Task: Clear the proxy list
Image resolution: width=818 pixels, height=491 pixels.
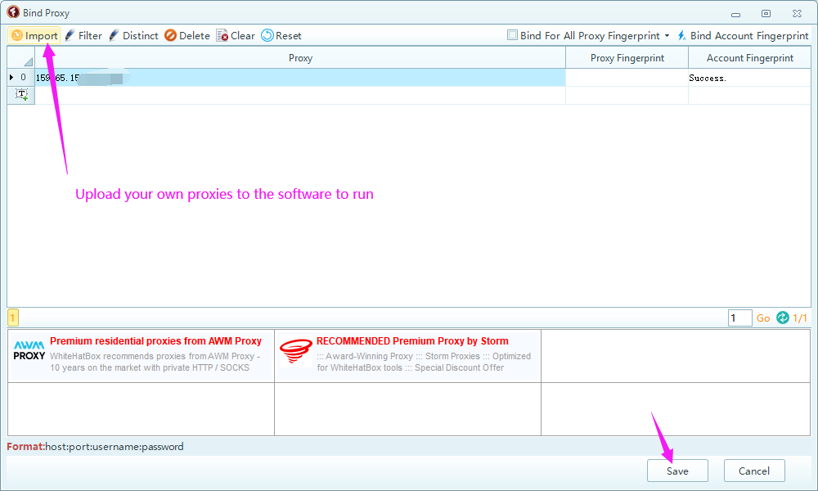Action: [222, 35]
